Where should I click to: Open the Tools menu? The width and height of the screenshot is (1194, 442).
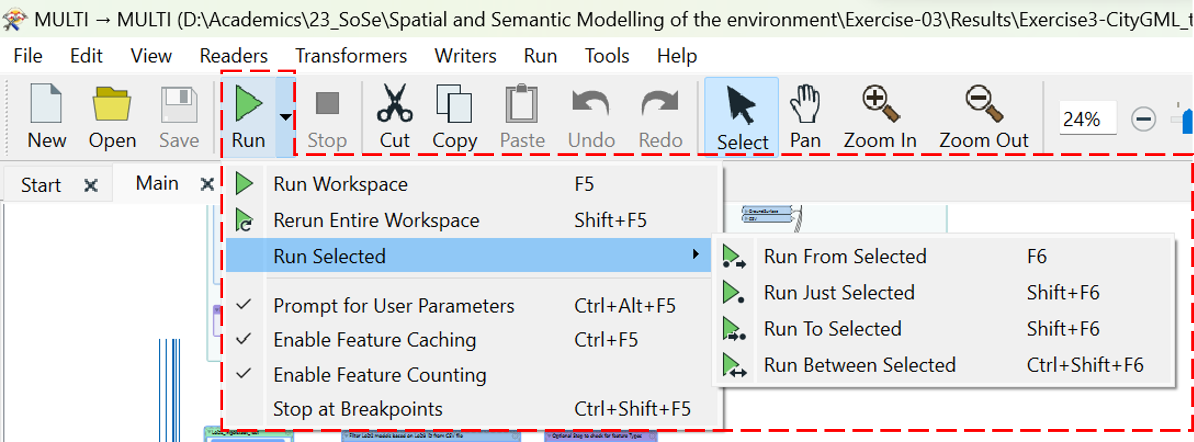click(x=607, y=55)
